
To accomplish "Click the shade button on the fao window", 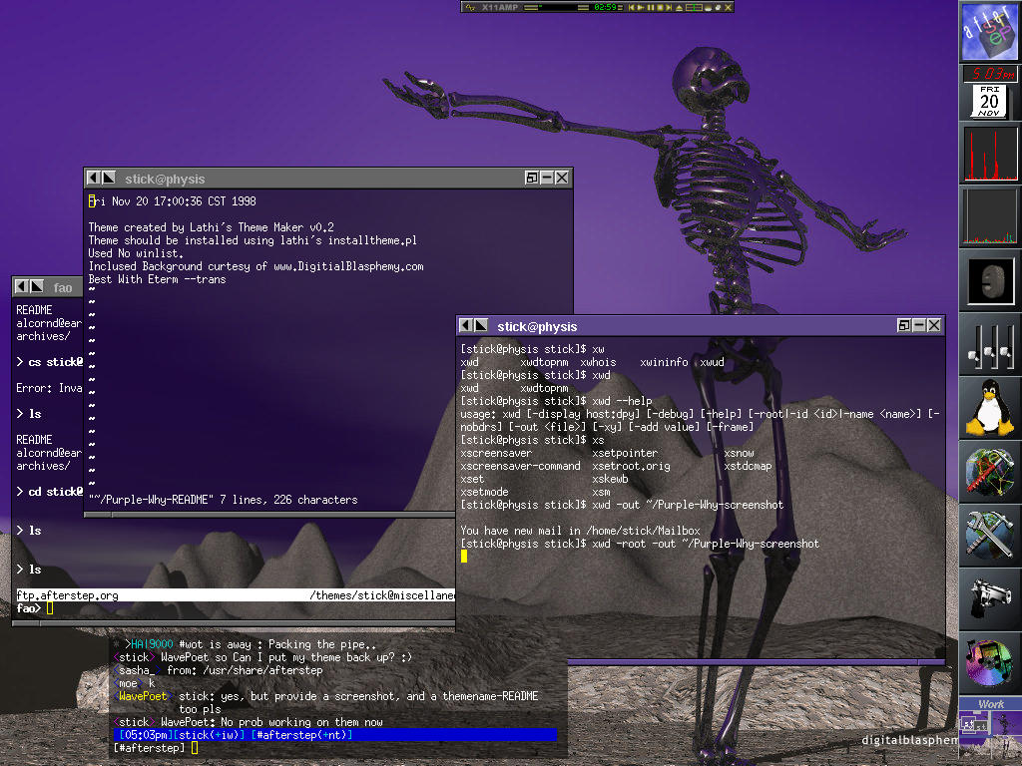I will [36, 287].
